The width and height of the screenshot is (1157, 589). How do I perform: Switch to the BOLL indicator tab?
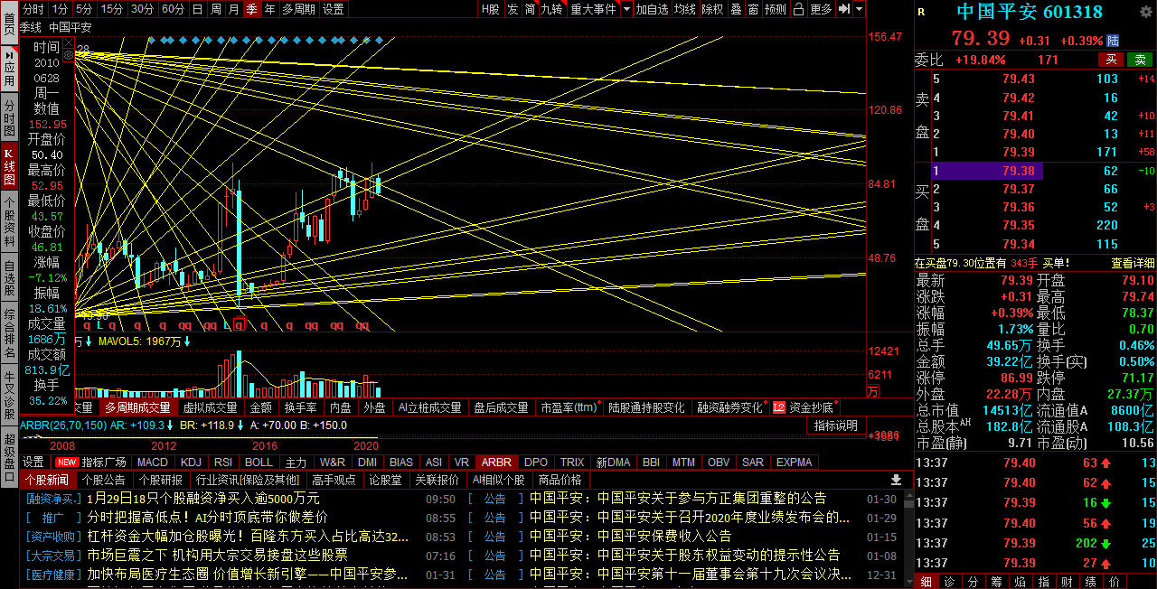coord(259,463)
